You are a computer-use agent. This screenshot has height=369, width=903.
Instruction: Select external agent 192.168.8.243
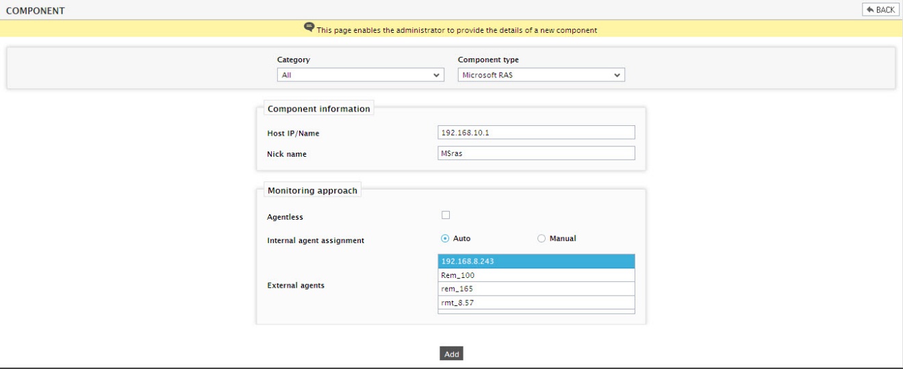[x=536, y=261]
